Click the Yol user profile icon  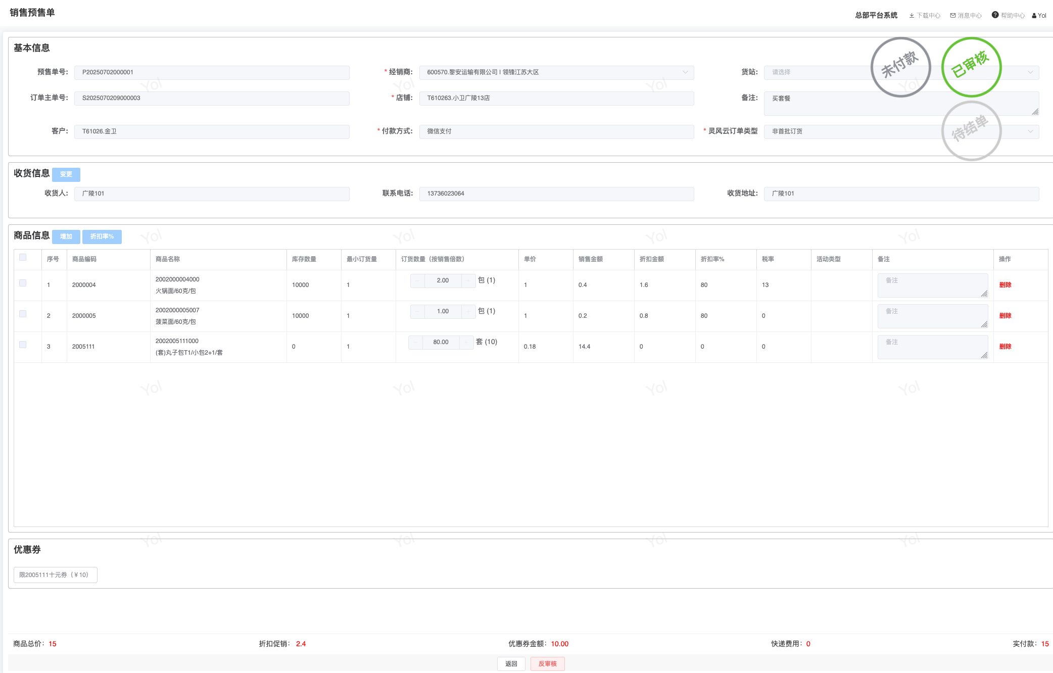coord(1034,16)
